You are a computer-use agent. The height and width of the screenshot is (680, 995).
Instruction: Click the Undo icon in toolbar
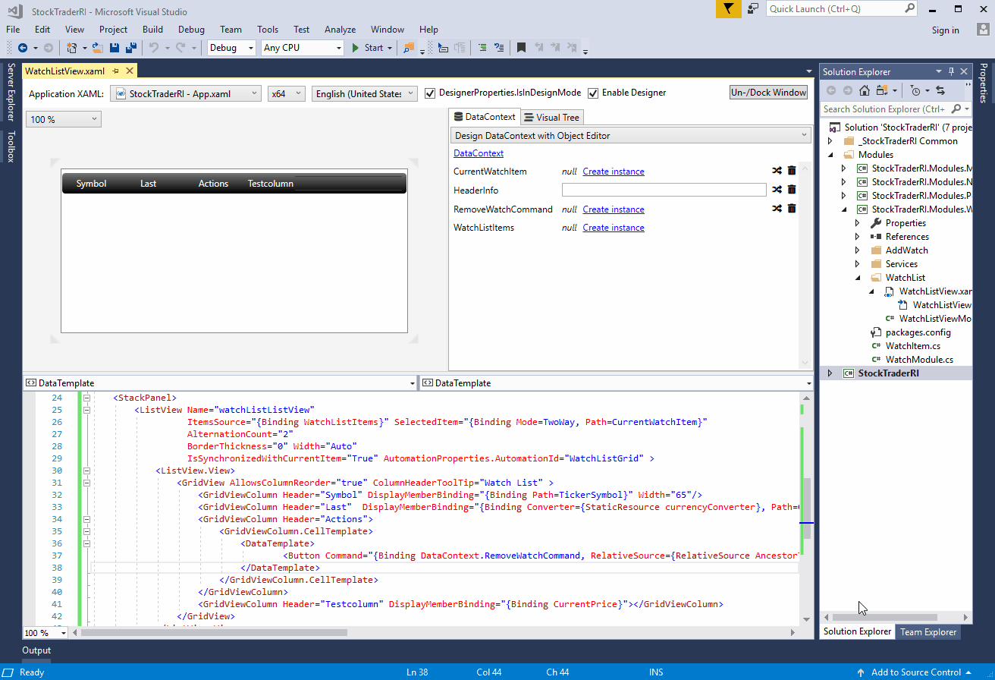click(x=154, y=47)
